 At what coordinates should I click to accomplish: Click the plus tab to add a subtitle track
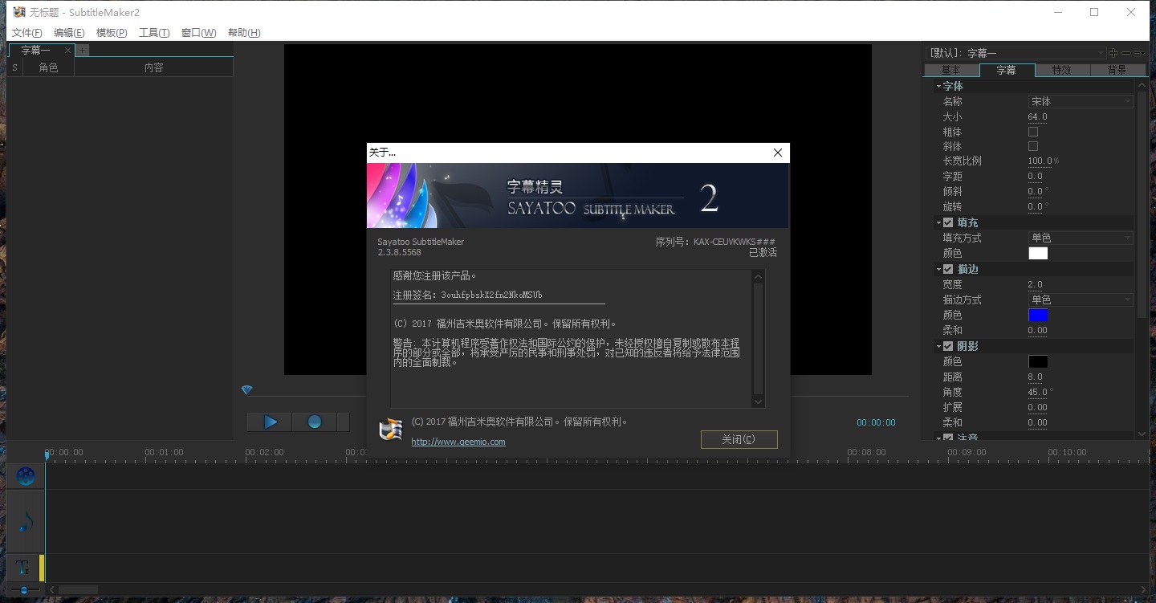(82, 50)
